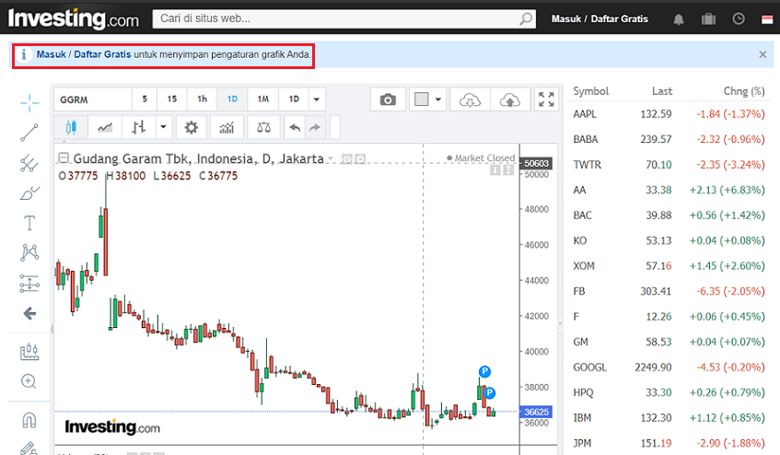Viewport: 780px width, 455px height.
Task: Select the XABCD pattern tool
Action: click(x=29, y=252)
